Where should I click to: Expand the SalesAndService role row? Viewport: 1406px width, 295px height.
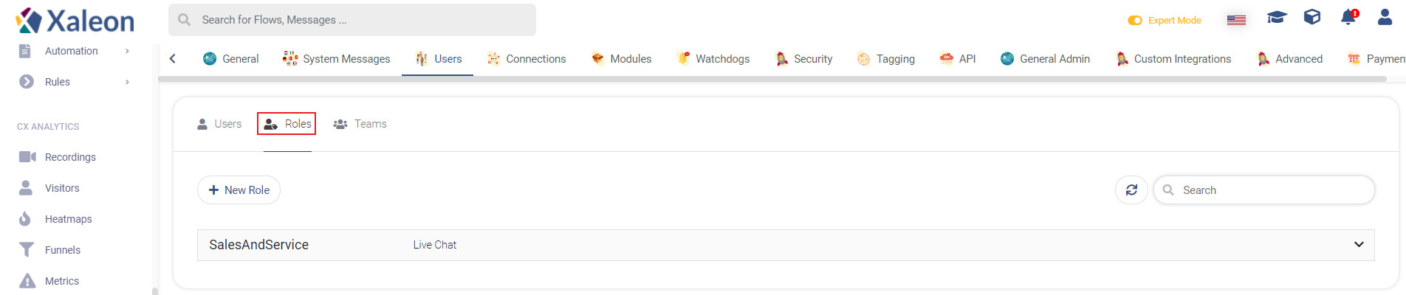[786, 245]
